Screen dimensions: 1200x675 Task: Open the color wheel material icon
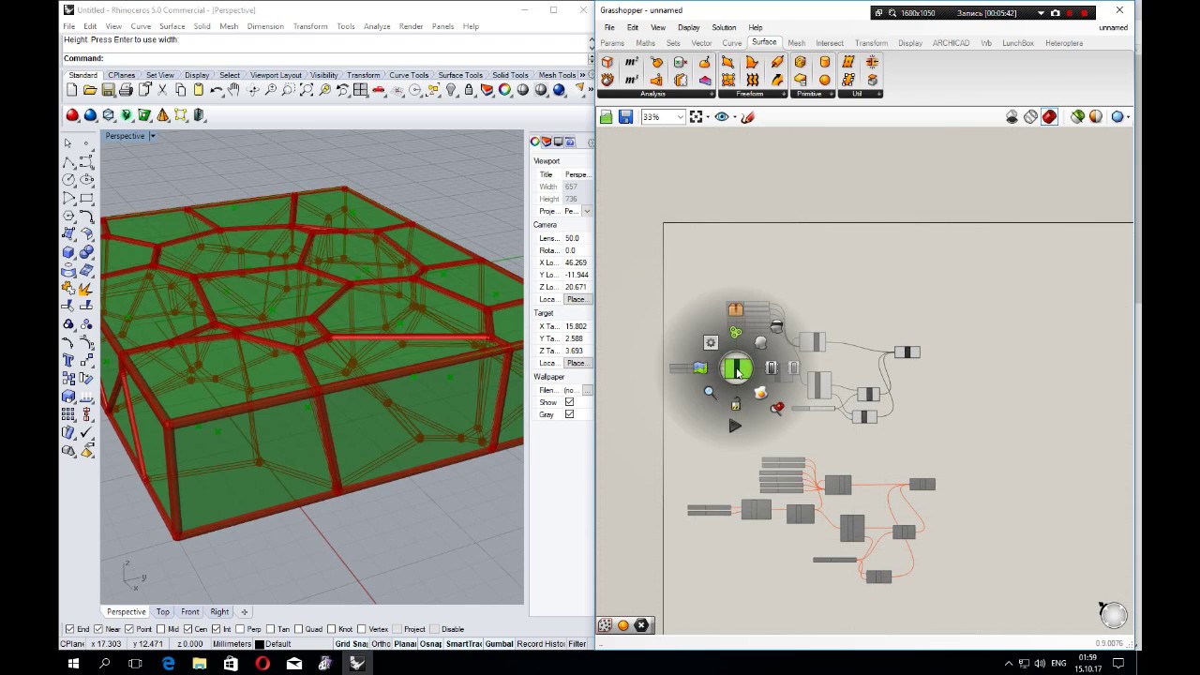point(504,90)
